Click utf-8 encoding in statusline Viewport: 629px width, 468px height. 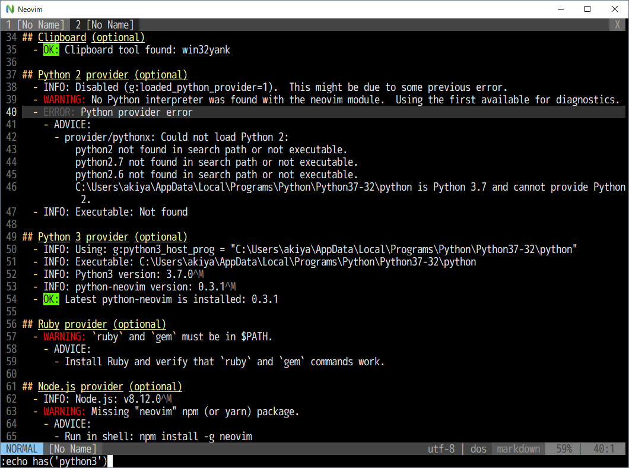point(441,449)
